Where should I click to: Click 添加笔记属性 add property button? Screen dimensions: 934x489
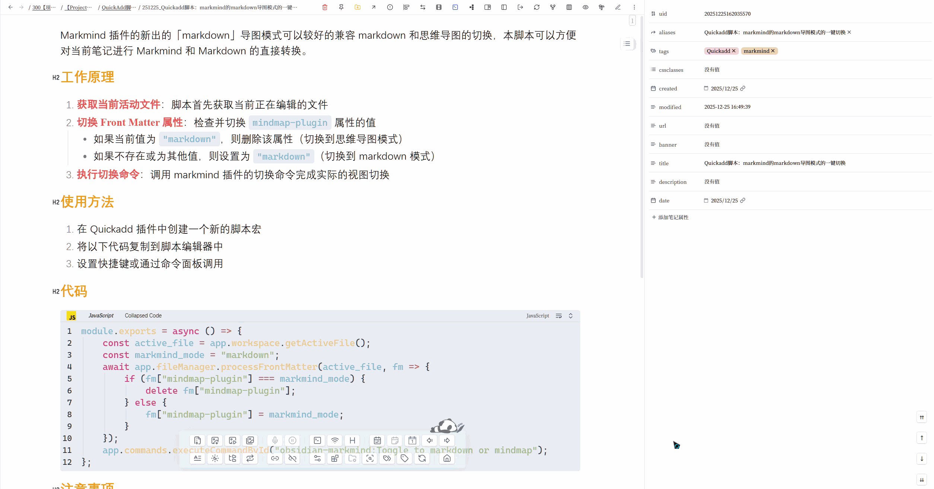click(670, 217)
